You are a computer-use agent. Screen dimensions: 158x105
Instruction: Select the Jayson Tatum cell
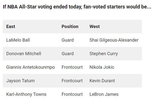(20, 81)
